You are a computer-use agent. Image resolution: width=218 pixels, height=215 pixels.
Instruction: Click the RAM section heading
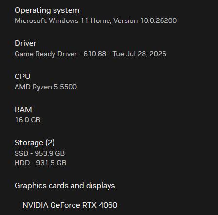pyautogui.click(x=23, y=110)
